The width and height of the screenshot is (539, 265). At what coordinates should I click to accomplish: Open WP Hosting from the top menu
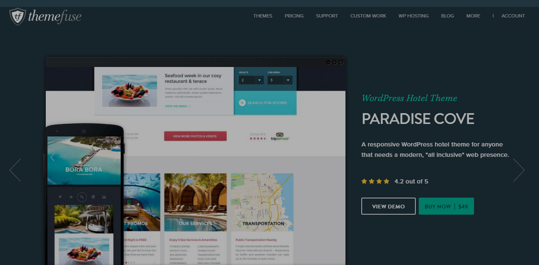click(x=414, y=16)
